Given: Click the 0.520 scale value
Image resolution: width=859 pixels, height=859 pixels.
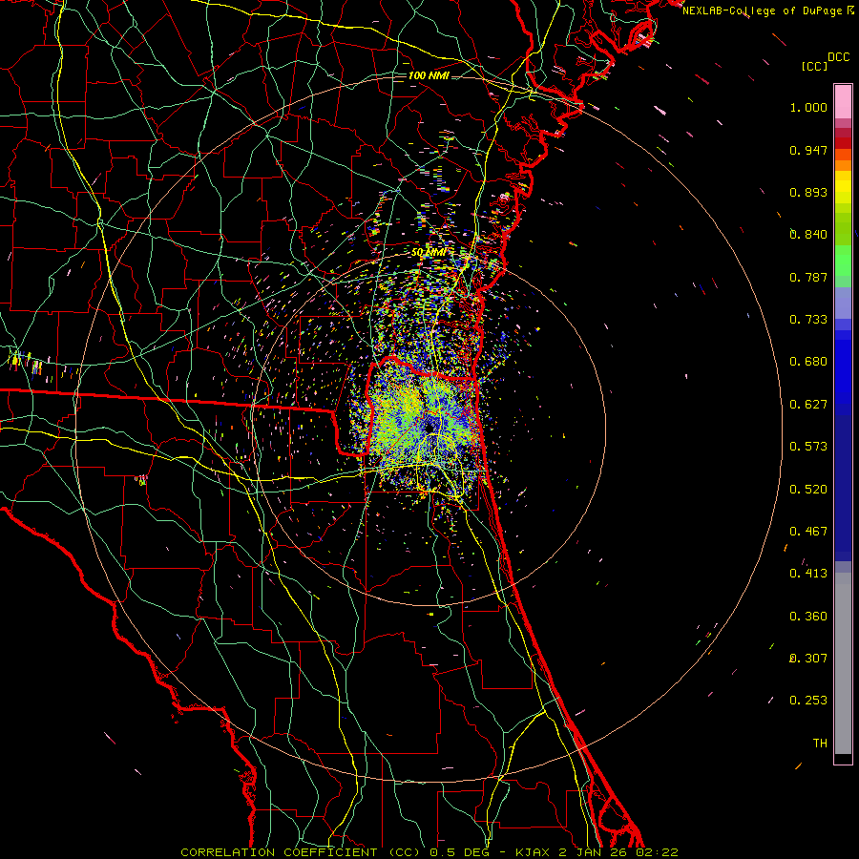Looking at the screenshot, I should [808, 490].
